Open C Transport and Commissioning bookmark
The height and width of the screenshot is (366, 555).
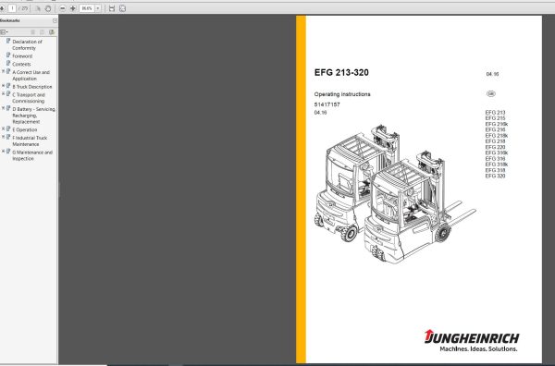(29, 98)
